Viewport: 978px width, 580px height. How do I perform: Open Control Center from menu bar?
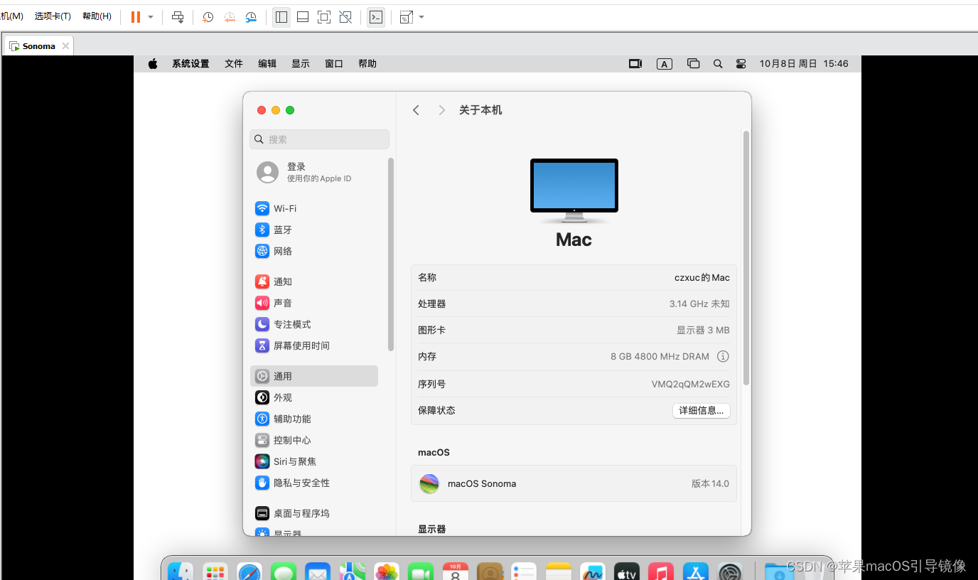coord(741,64)
